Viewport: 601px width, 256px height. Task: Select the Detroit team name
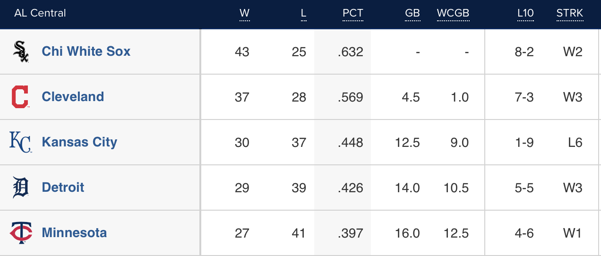coord(63,188)
